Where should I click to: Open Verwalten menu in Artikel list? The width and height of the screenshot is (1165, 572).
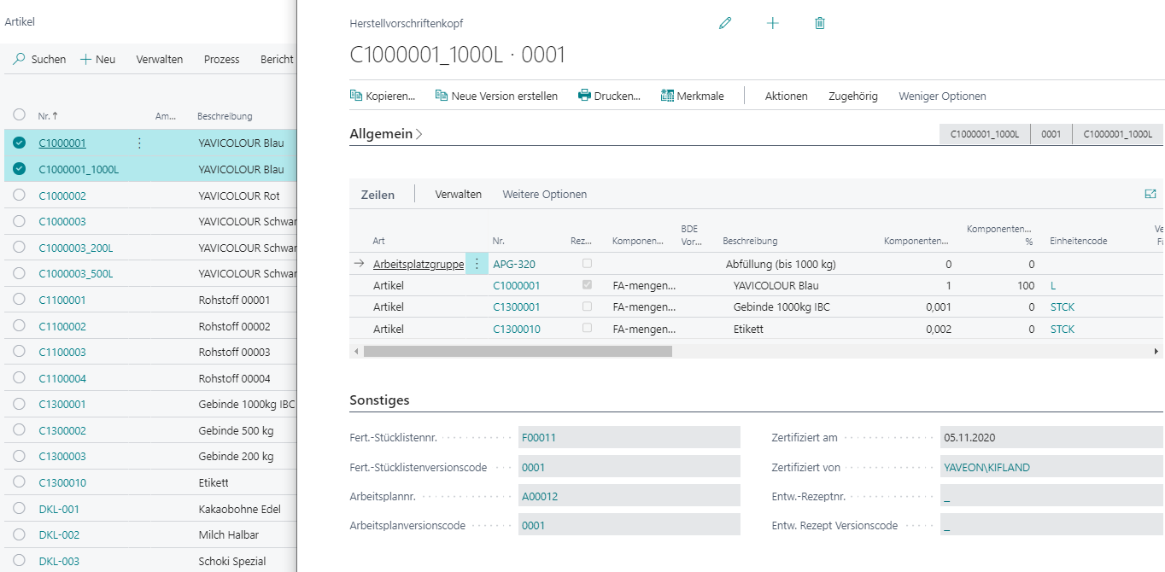point(160,59)
